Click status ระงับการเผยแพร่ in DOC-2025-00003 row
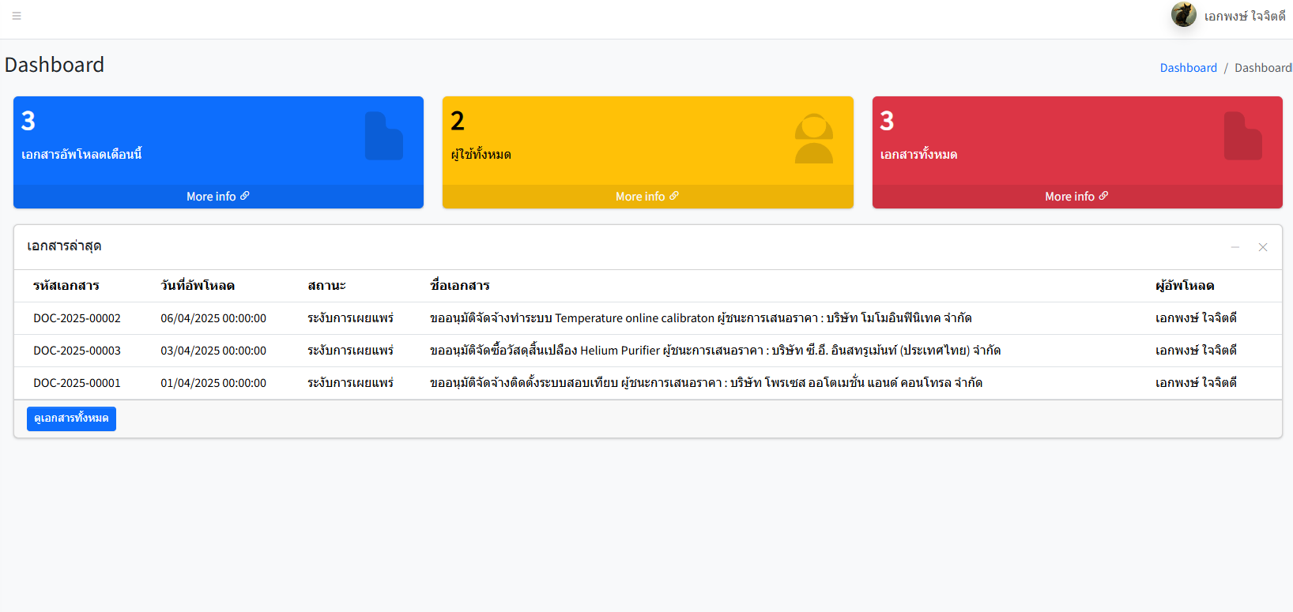 350,351
